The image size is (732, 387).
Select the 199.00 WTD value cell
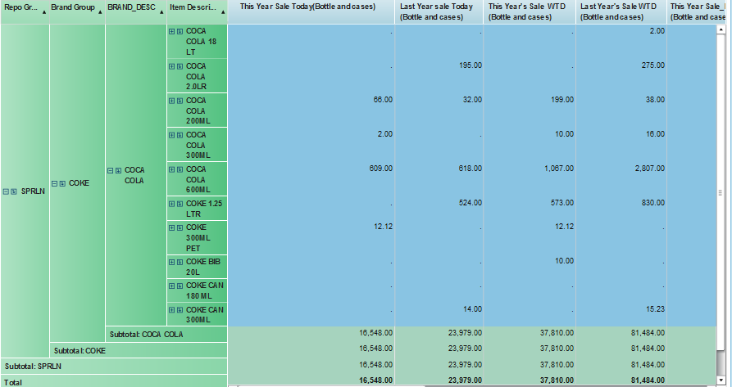[x=562, y=100]
